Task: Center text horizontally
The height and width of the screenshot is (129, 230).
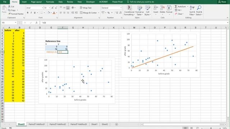Action: pyautogui.click(x=64, y=13)
